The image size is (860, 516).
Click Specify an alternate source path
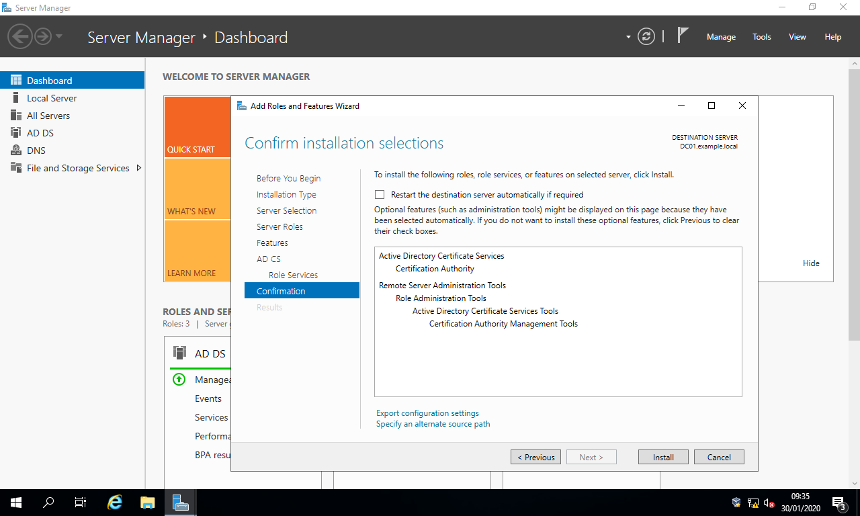click(433, 424)
